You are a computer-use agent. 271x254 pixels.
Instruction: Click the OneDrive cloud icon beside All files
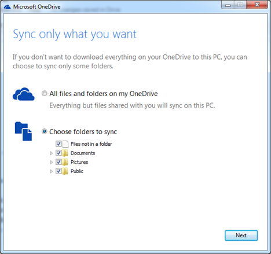[24, 94]
